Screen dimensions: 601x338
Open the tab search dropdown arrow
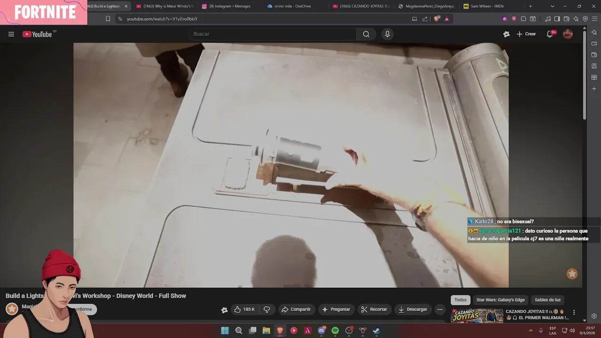[x=552, y=6]
